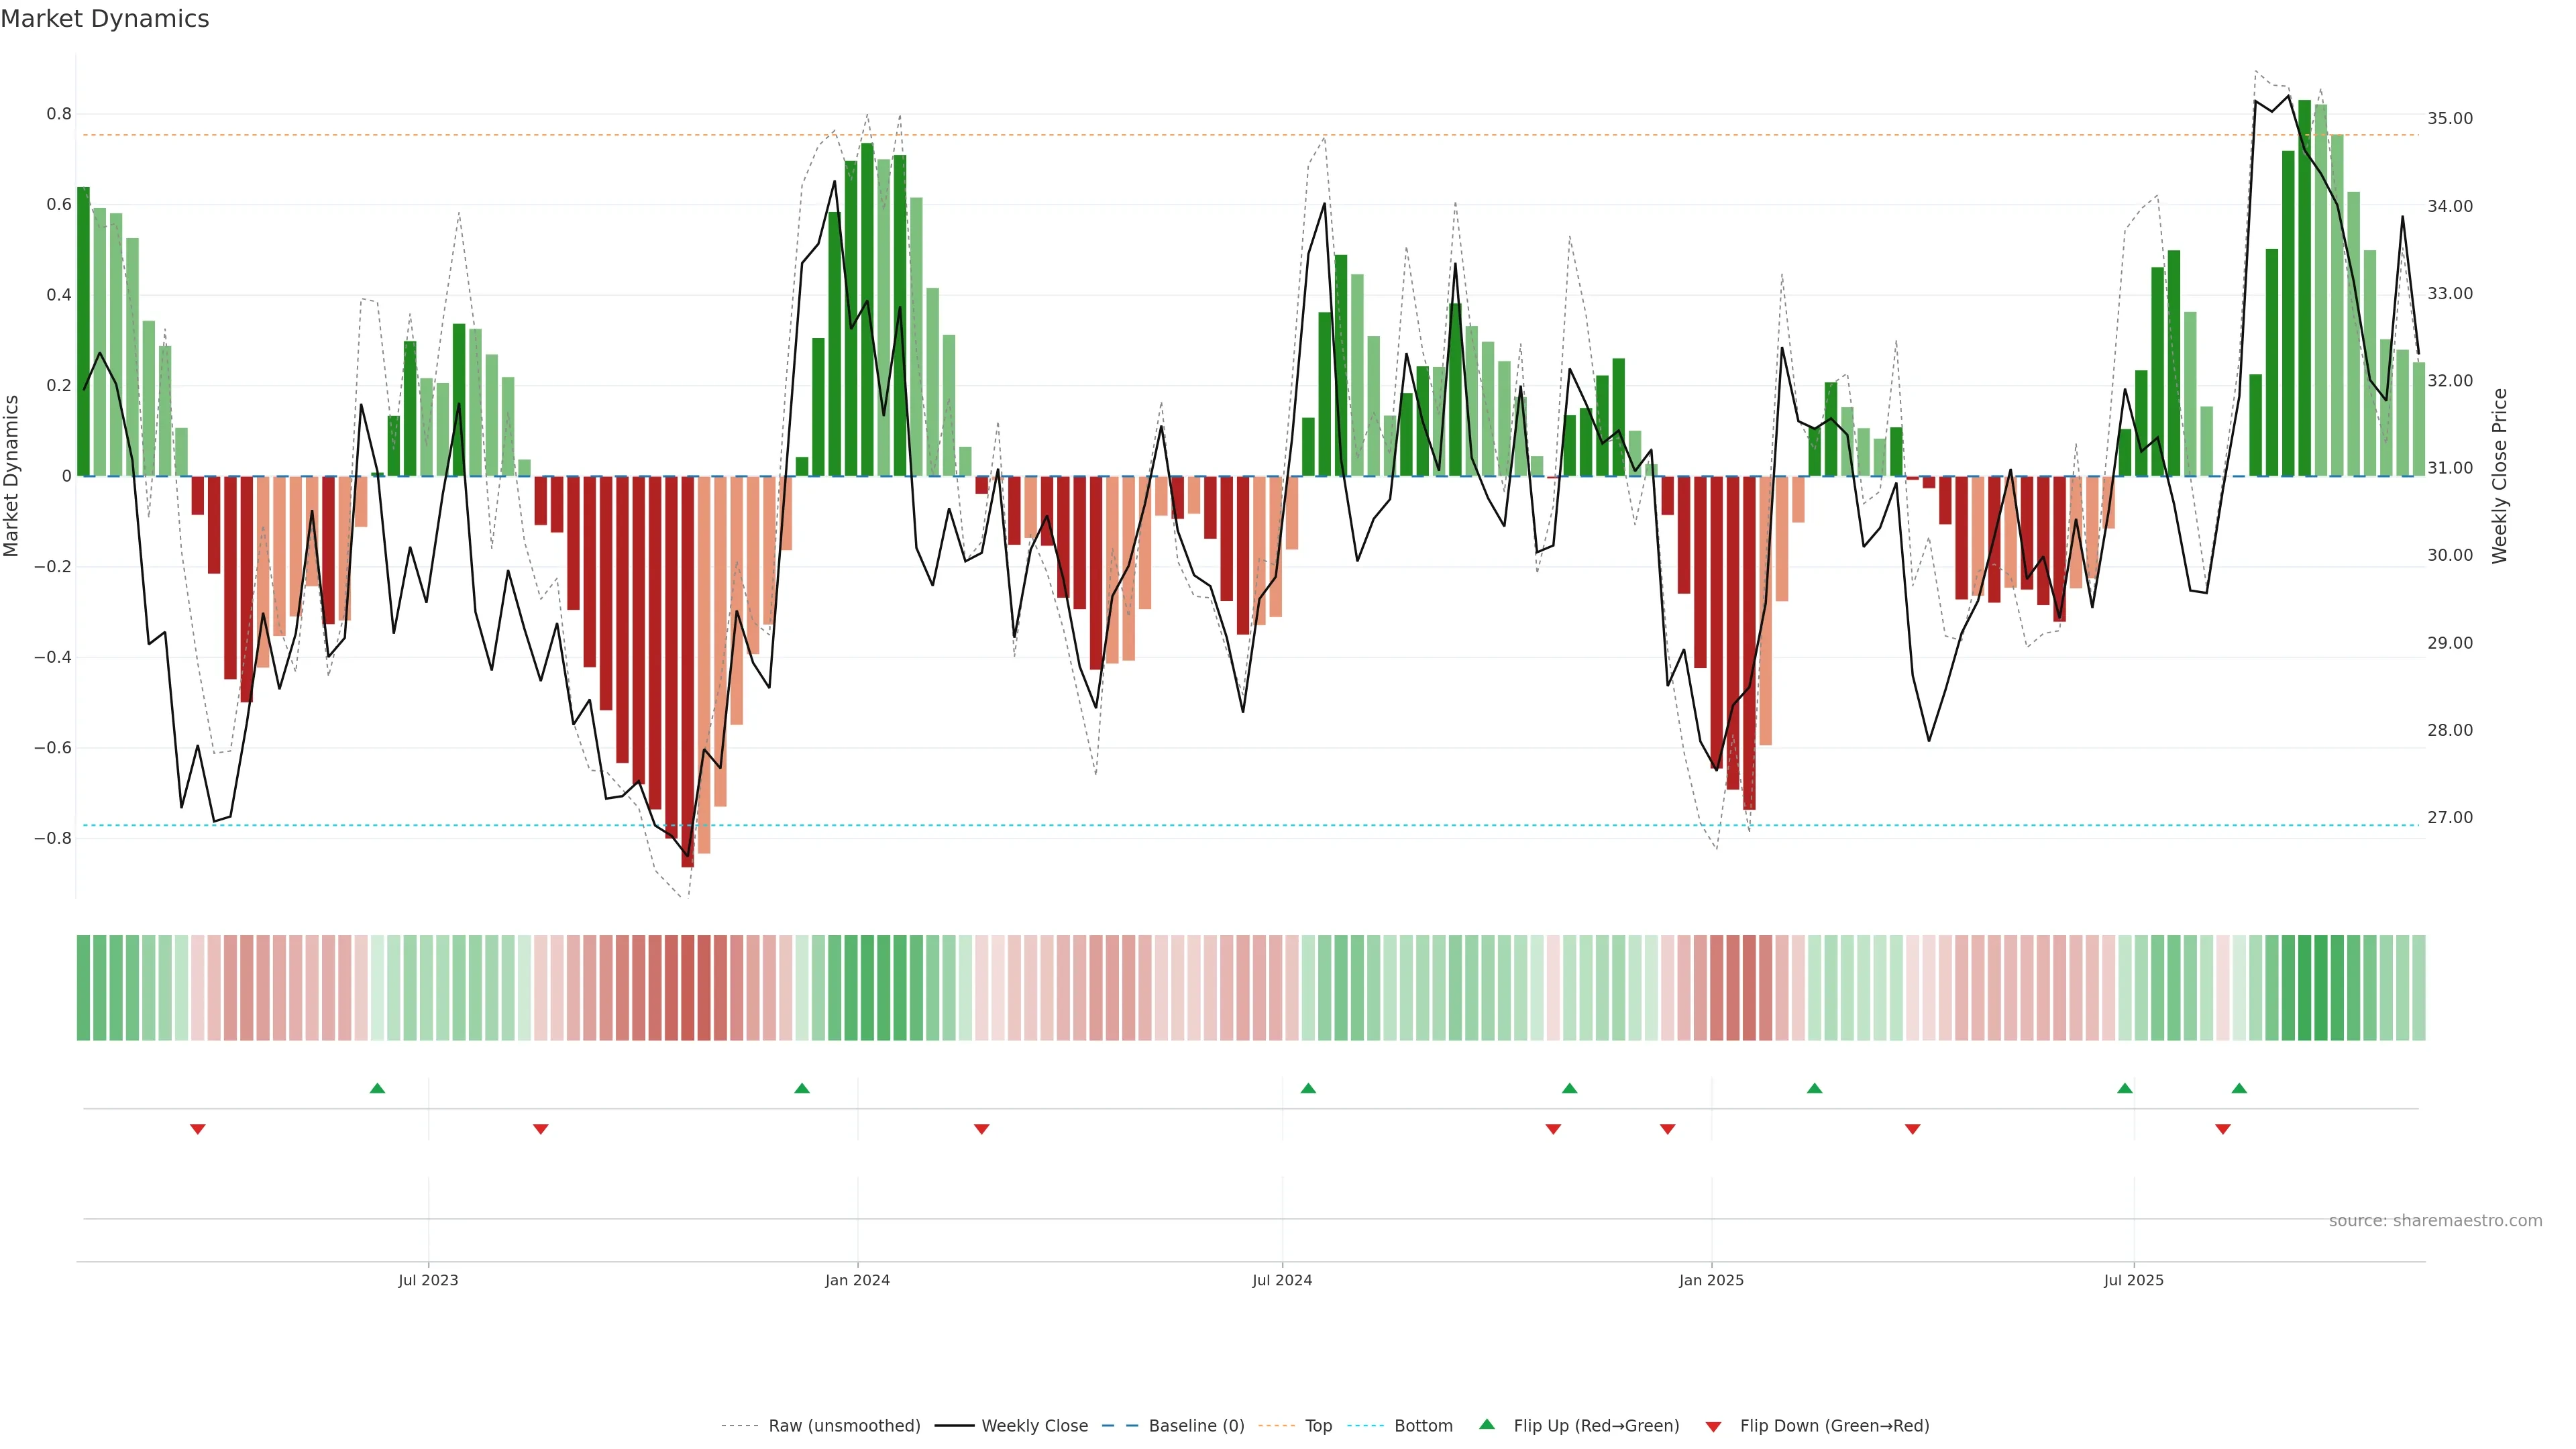This screenshot has width=2576, height=1449.
Task: Click flip-up marker just after Jul 2024
Action: [x=1308, y=1088]
